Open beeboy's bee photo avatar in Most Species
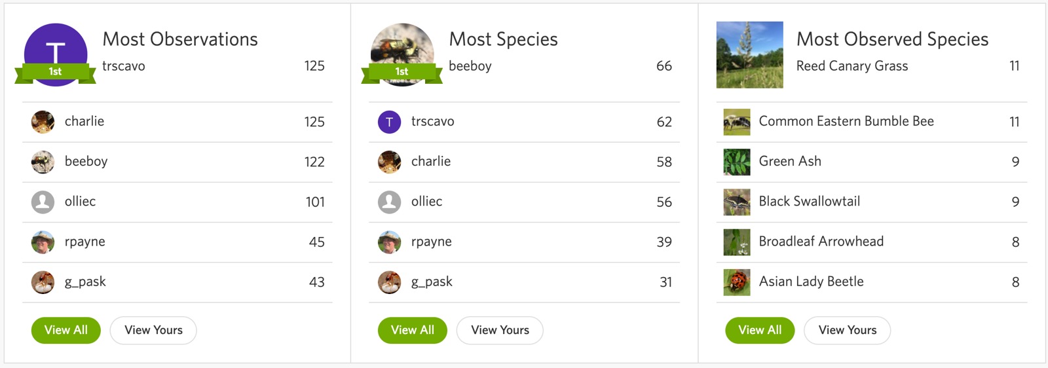This screenshot has height=368, width=1048. (402, 54)
